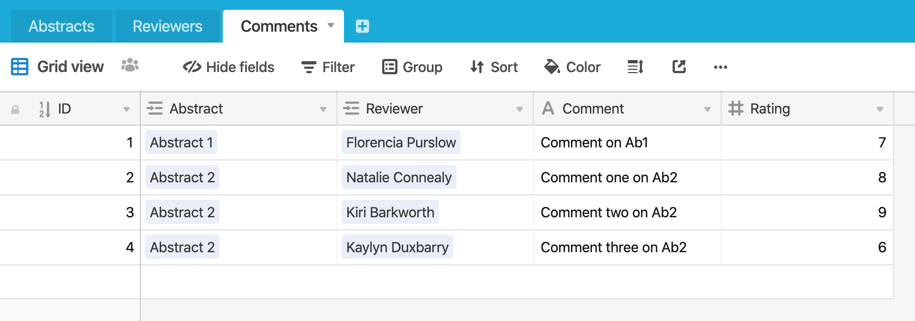Open the Rating column dropdown arrow
This screenshot has height=321, width=915.
click(x=880, y=109)
